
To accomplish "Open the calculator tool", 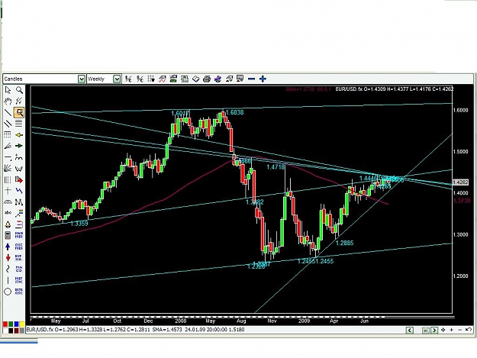I will (8, 235).
